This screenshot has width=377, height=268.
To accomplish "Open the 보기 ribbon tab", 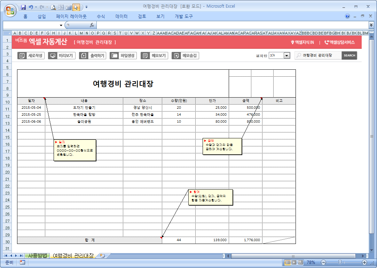I will (160, 16).
